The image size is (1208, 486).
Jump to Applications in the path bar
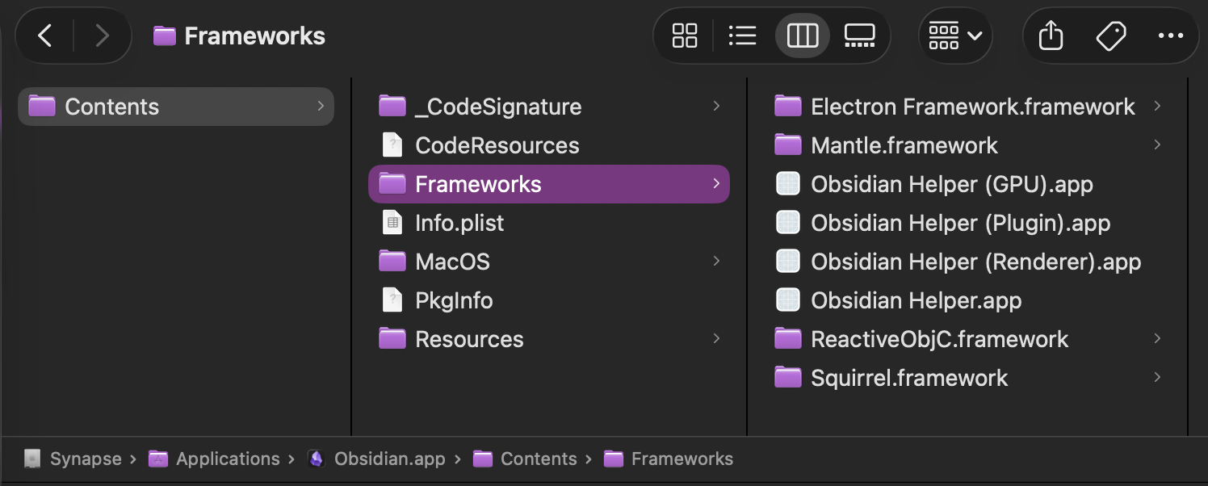tap(228, 459)
